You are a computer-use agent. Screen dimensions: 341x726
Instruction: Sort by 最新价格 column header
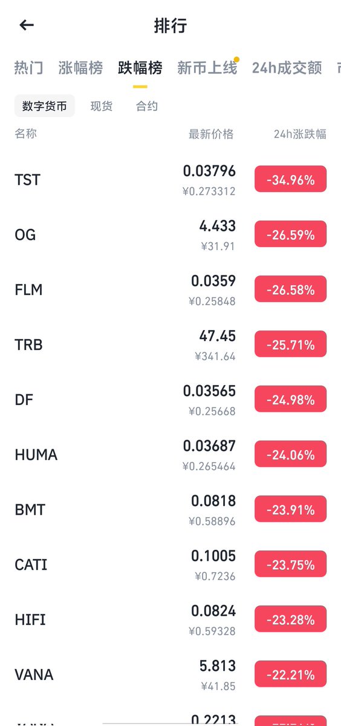pyautogui.click(x=211, y=134)
